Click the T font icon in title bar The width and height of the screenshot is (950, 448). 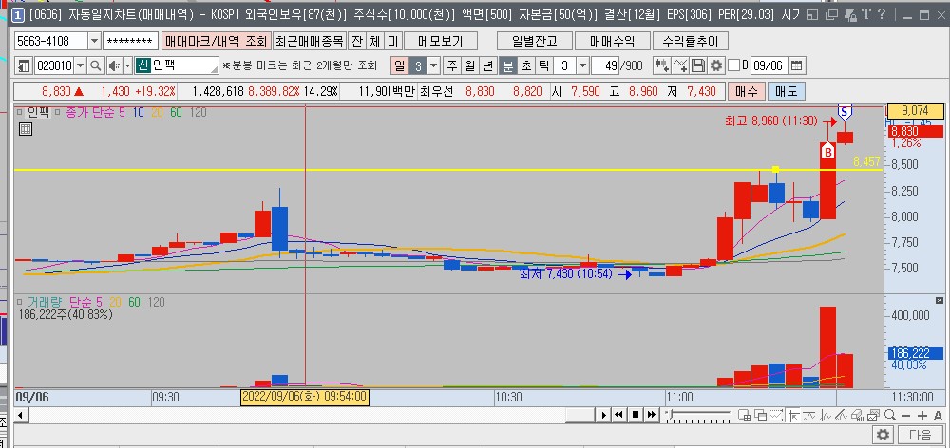pyautogui.click(x=866, y=14)
